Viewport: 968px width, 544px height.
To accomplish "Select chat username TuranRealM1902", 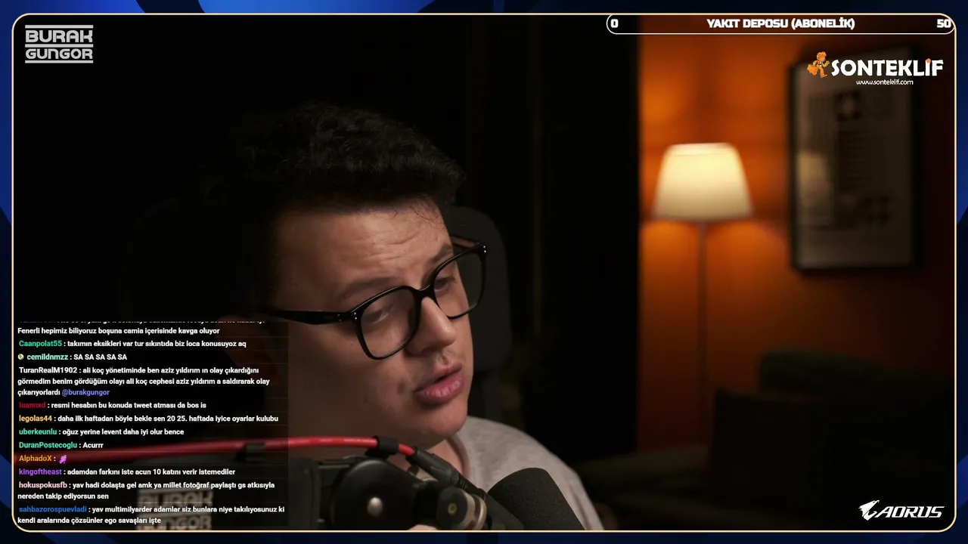I will pyautogui.click(x=48, y=370).
